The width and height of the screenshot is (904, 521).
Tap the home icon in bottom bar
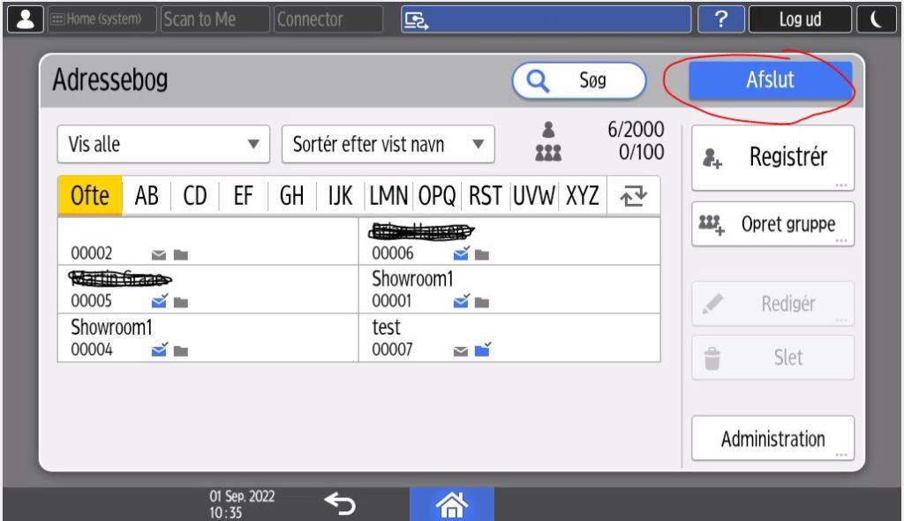click(x=452, y=504)
